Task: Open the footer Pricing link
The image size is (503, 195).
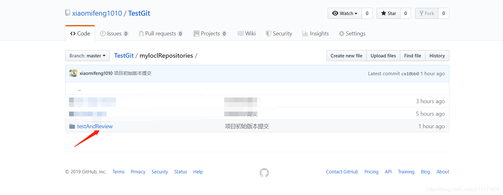Action: tap(371, 172)
